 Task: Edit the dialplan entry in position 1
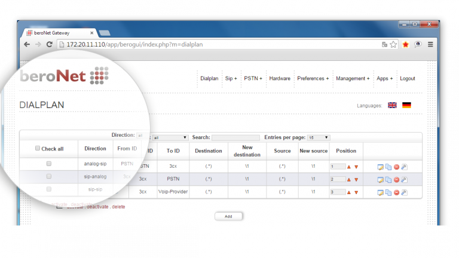pos(380,167)
